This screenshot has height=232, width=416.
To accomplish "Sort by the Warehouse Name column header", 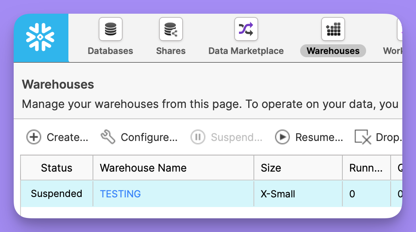I will [x=173, y=168].
